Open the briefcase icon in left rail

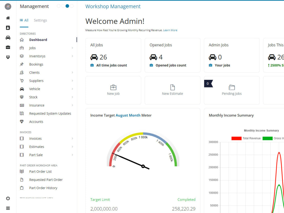[8, 47]
